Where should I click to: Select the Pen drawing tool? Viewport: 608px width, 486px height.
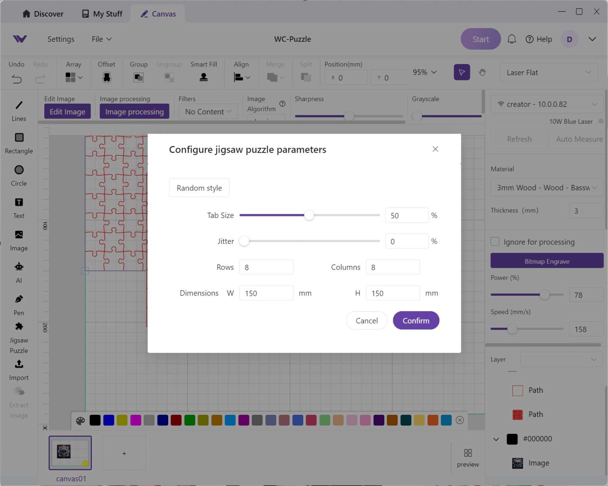click(x=19, y=299)
